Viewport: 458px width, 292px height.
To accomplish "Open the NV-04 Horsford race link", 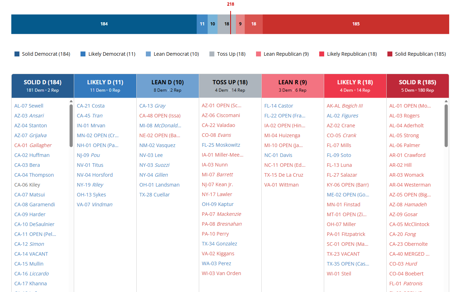I will 95,175.
